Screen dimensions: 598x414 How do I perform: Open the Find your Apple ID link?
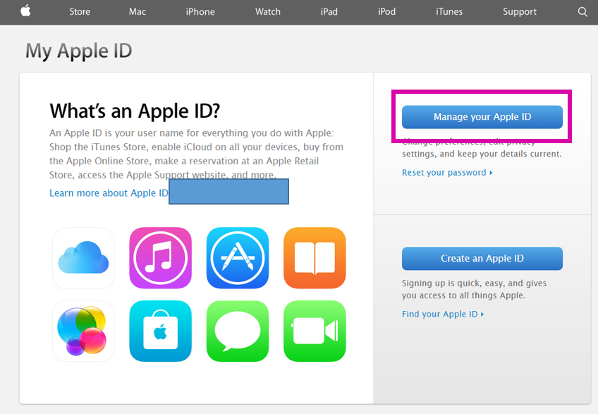tap(443, 314)
